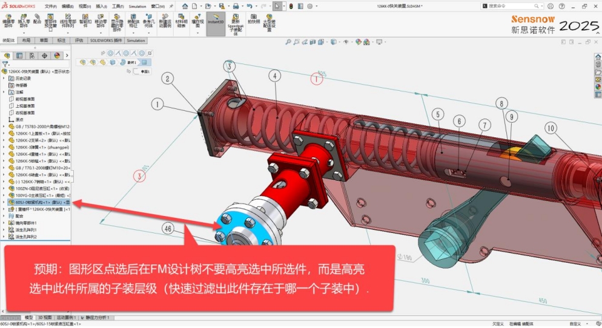This screenshot has height=328, width=602.
Task: Open the dropdown under 线性零部件阵列
Action: click(x=68, y=31)
